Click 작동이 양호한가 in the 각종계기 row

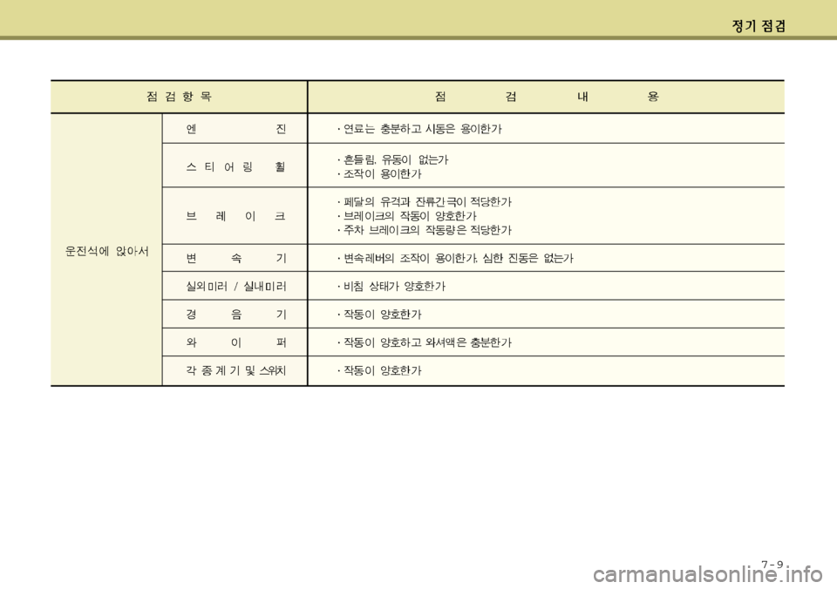379,370
